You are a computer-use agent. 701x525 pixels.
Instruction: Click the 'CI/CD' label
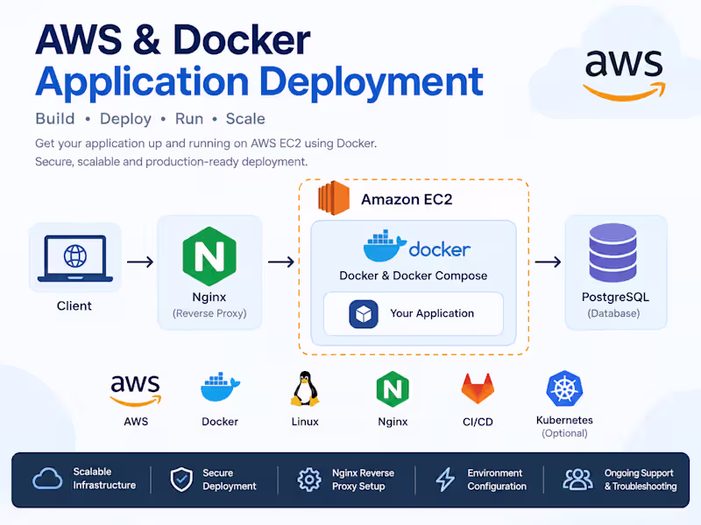coord(478,422)
